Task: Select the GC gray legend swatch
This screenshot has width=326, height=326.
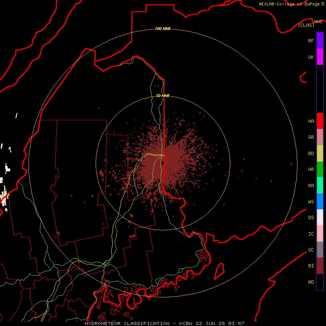Action: (320, 250)
